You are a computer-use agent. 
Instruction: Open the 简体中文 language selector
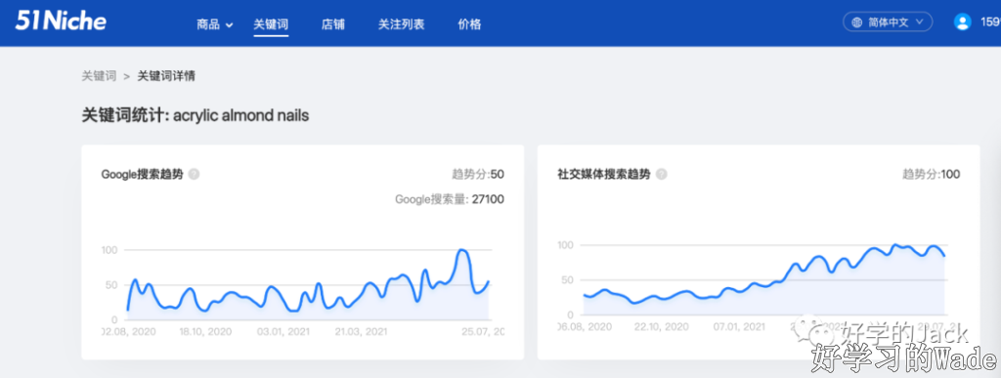(x=888, y=22)
